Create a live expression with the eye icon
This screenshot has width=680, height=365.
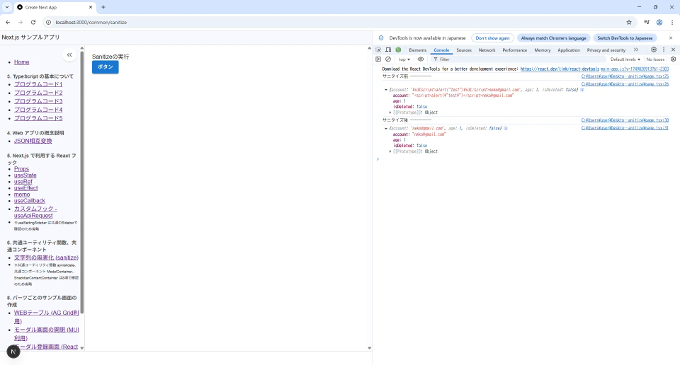tap(421, 59)
